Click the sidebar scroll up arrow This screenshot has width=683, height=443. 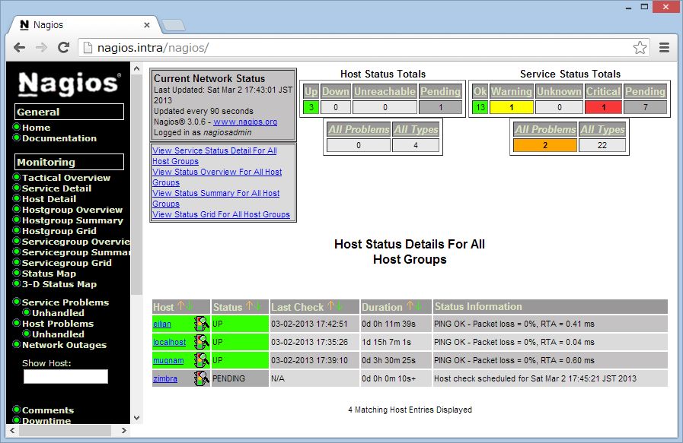pos(136,68)
